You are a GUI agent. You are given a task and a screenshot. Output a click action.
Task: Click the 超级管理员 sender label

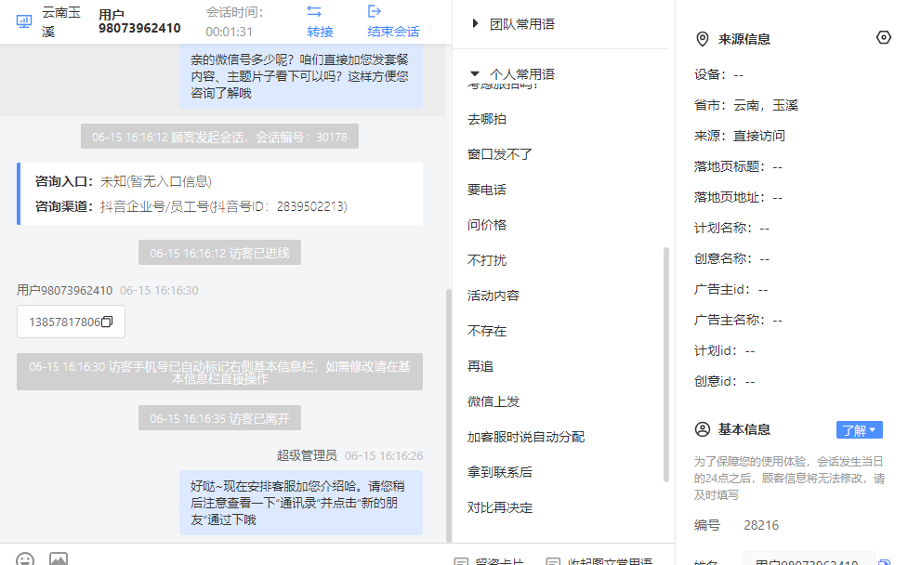[x=307, y=455]
